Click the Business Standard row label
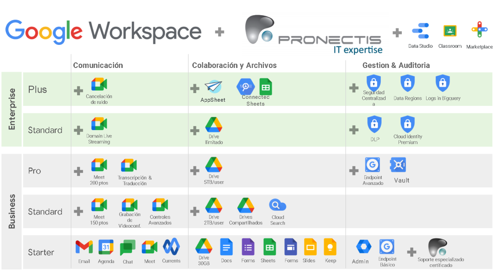 (x=45, y=212)
